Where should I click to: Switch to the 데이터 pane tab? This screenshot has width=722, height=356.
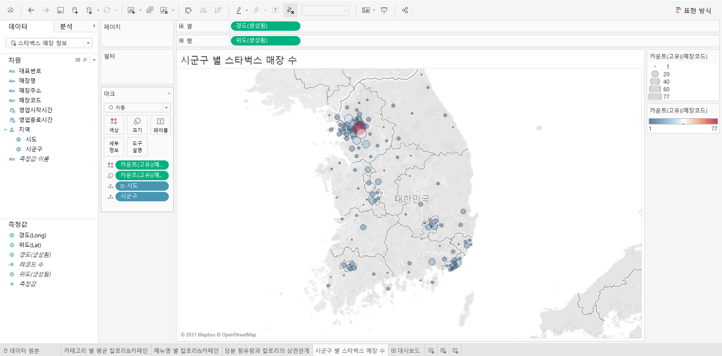[x=18, y=26]
